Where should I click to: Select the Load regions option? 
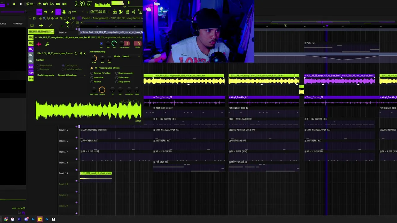click(x=70, y=65)
